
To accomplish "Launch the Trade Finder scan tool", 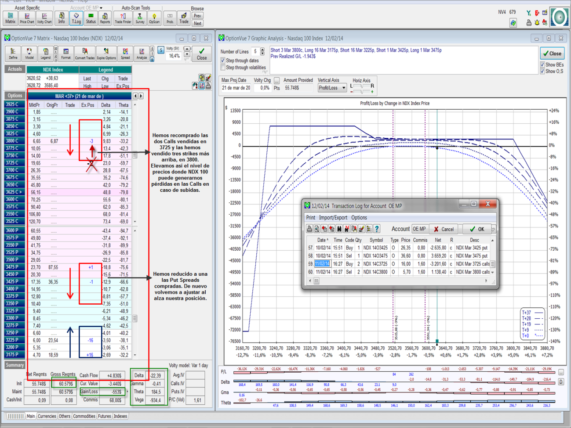I will click(123, 18).
